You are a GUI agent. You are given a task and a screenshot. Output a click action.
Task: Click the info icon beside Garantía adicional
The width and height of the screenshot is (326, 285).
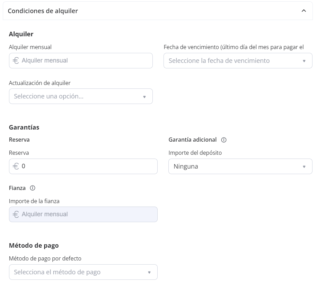click(224, 140)
